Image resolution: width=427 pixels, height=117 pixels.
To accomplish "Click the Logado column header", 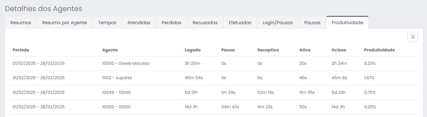I will coord(192,50).
